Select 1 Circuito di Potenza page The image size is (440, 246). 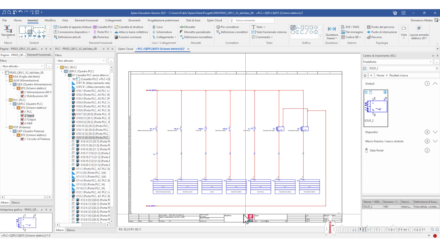tap(37, 139)
